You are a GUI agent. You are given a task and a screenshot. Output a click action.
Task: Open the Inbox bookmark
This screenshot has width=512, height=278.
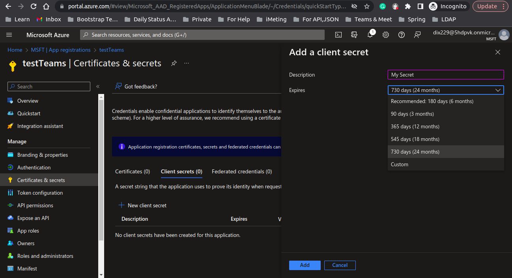(x=49, y=19)
